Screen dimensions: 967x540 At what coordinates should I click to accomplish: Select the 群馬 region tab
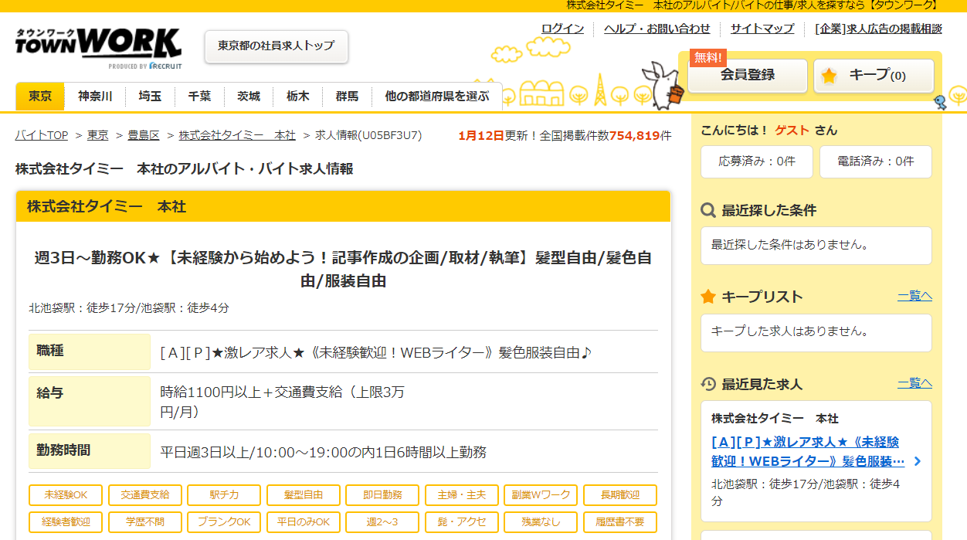point(347,97)
